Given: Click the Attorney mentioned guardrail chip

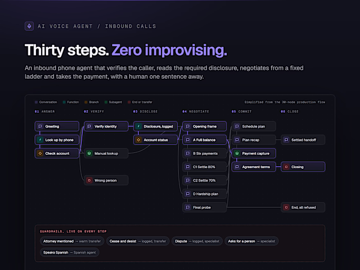Looking at the screenshot, I should (72, 241).
